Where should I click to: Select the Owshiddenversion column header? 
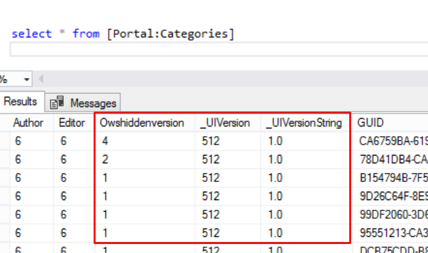142,123
